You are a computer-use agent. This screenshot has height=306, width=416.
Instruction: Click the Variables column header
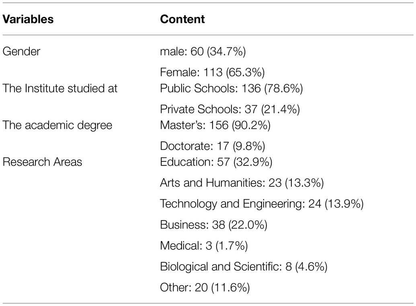pyautogui.click(x=28, y=19)
